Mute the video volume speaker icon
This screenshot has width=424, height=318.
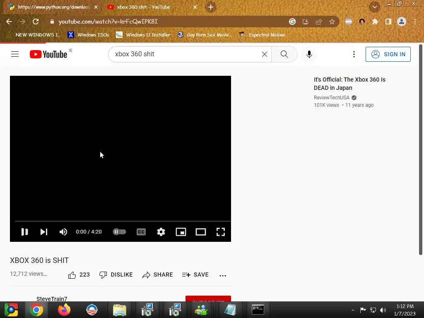63,232
